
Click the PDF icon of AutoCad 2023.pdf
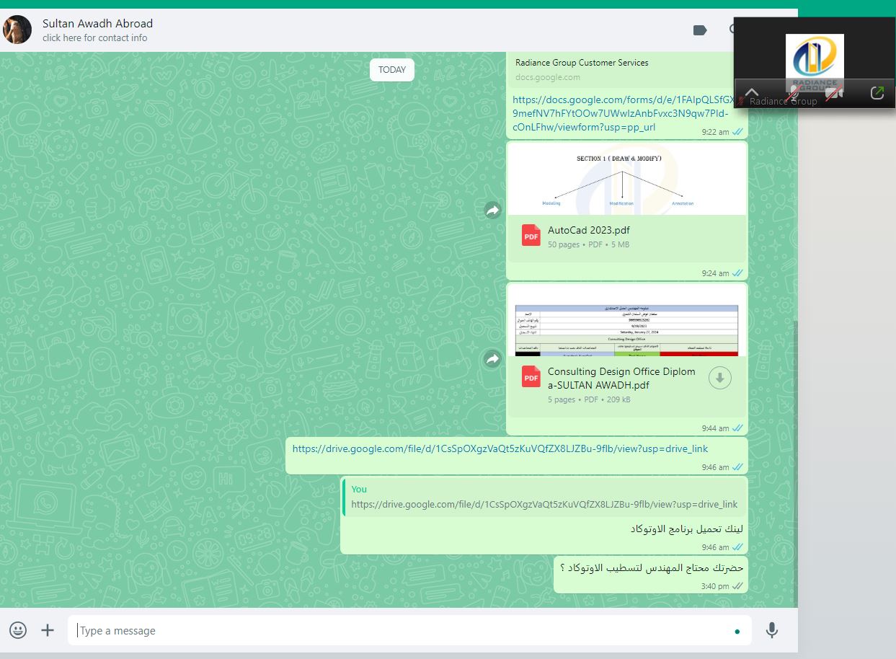coord(531,236)
